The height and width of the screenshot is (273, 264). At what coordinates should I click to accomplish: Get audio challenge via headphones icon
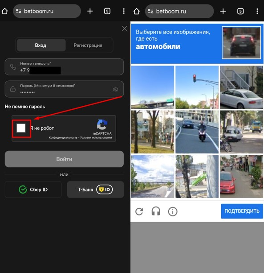pyautogui.click(x=156, y=211)
